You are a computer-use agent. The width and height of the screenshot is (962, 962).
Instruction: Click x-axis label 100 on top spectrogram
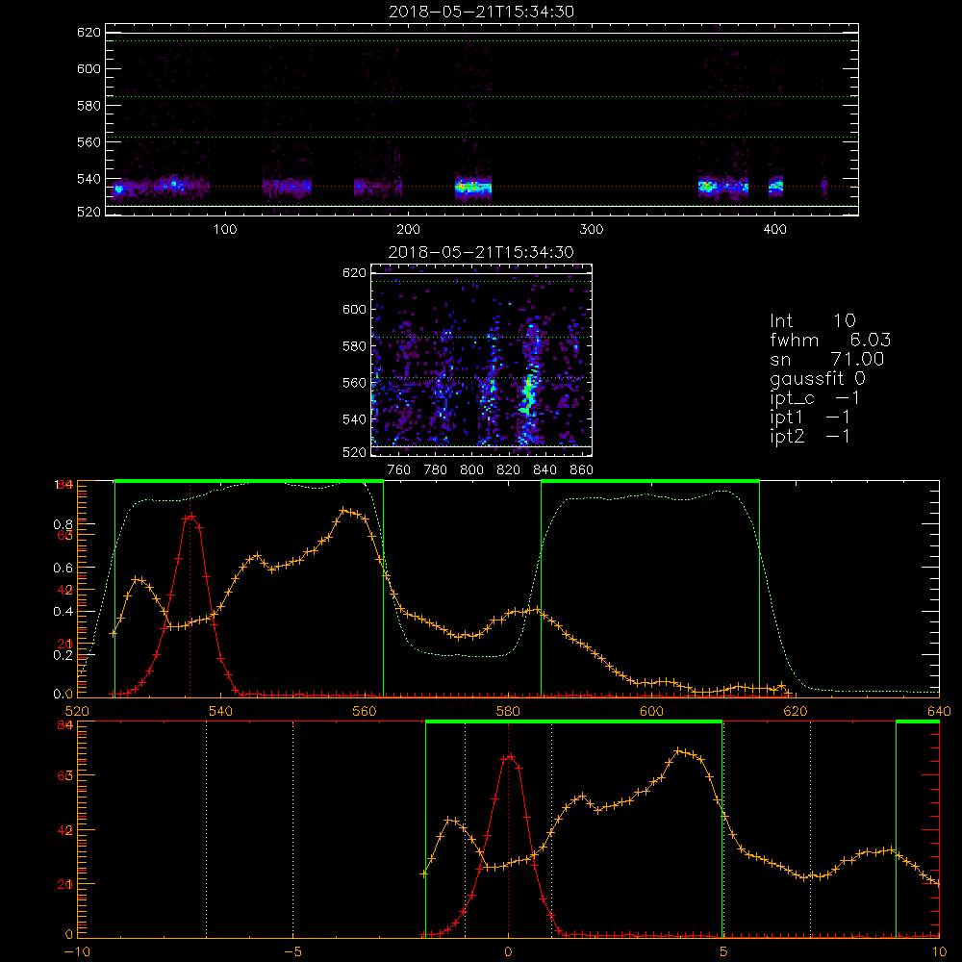click(225, 230)
